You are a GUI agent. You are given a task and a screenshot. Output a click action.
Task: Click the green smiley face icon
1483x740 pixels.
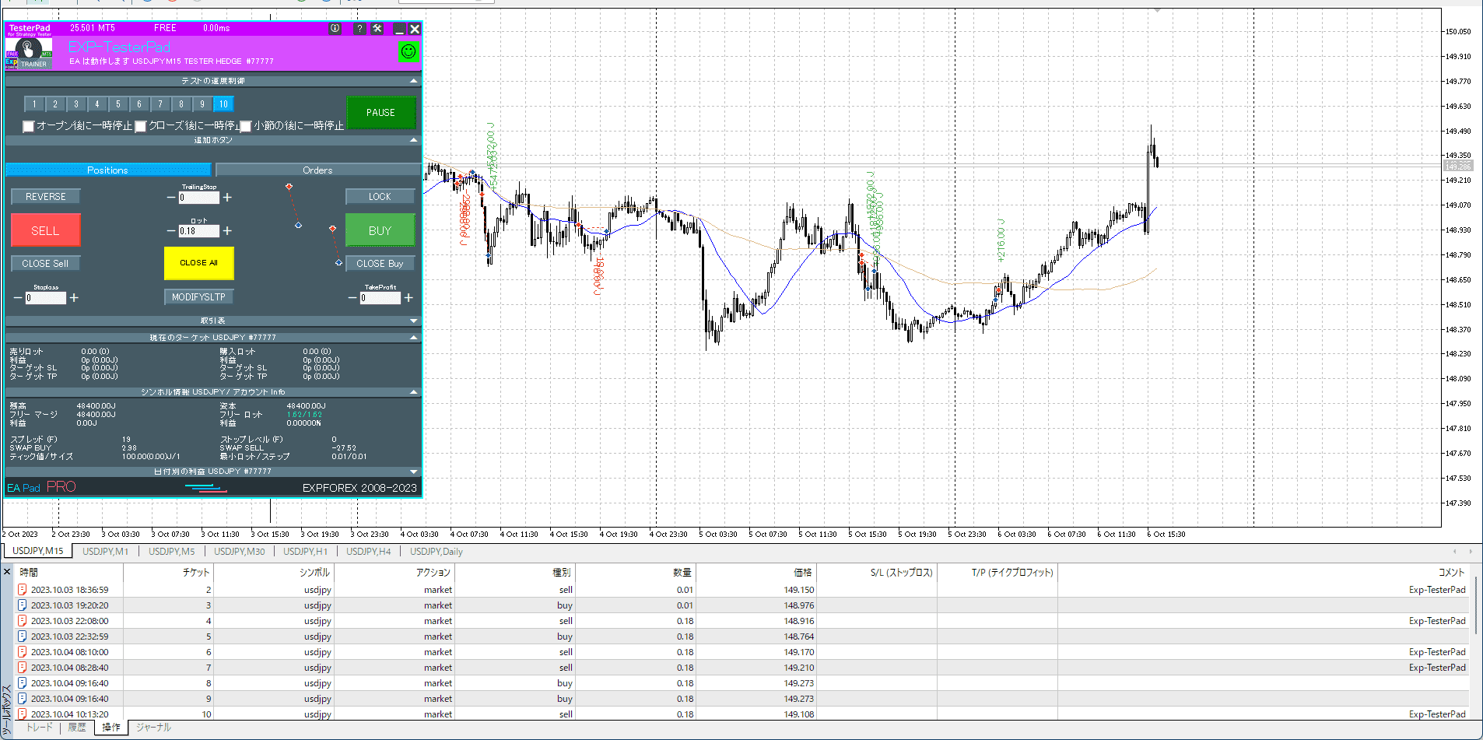(408, 51)
